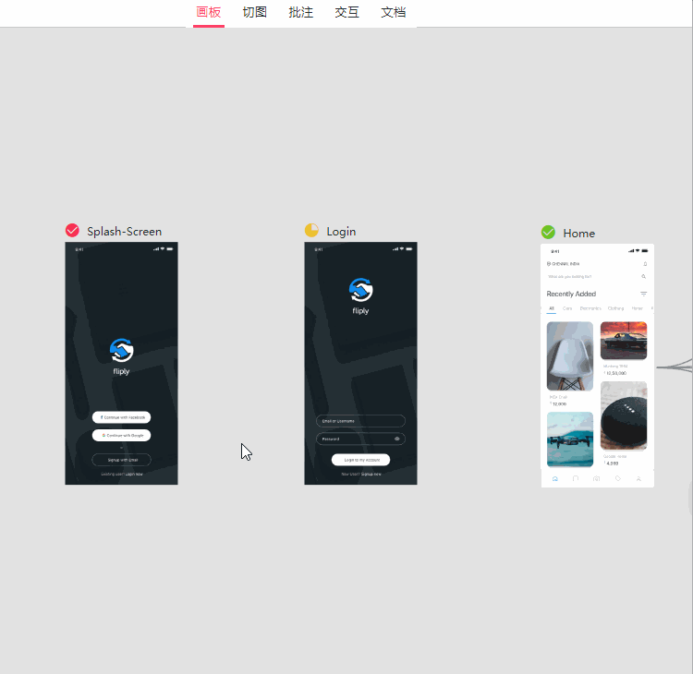The width and height of the screenshot is (693, 674).
Task: Click the yellow progress status icon for Login
Action: [311, 231]
